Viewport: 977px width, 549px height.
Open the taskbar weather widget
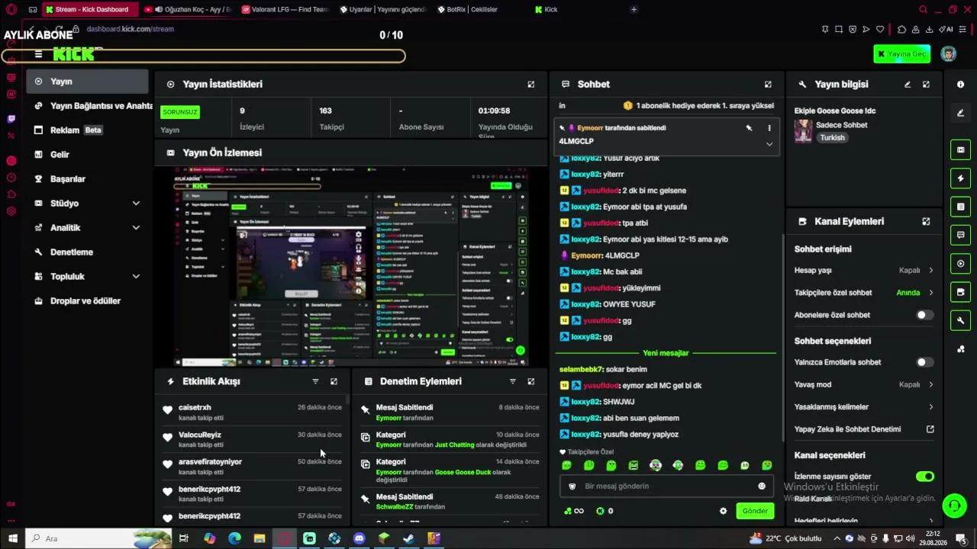[785, 538]
